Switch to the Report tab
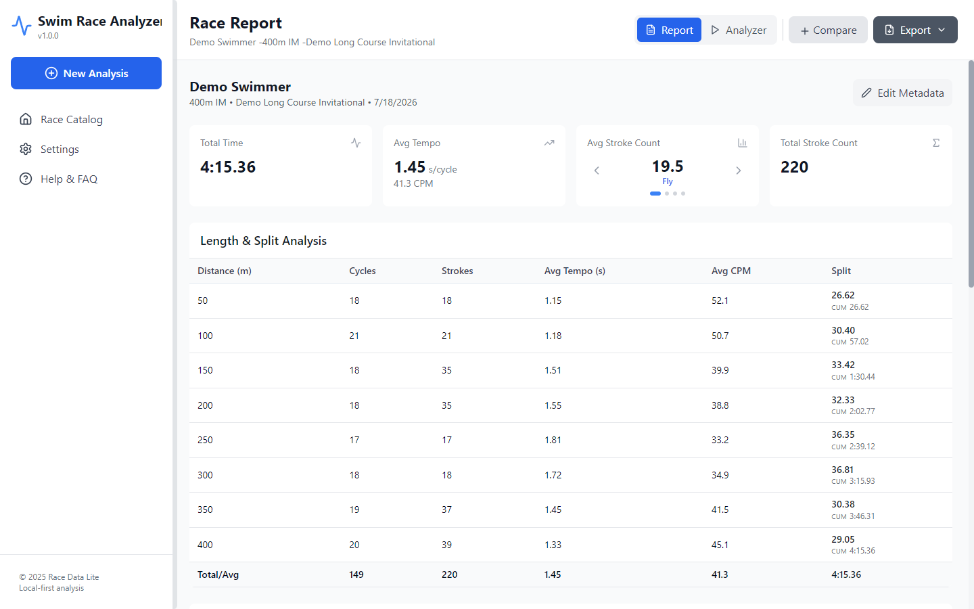Image resolution: width=974 pixels, height=609 pixels. point(669,30)
